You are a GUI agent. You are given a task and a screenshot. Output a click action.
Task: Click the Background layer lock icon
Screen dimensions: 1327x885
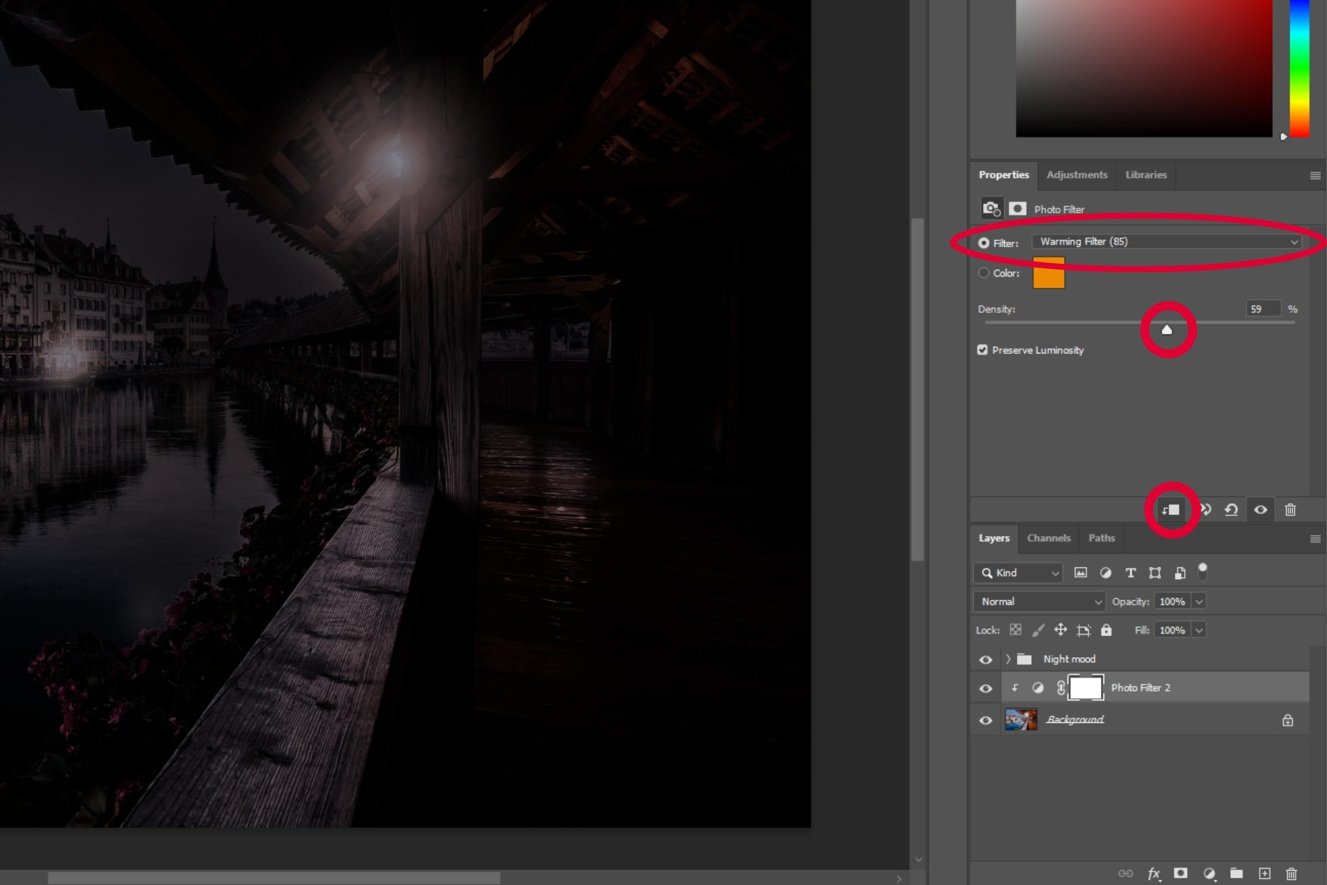coord(1288,720)
